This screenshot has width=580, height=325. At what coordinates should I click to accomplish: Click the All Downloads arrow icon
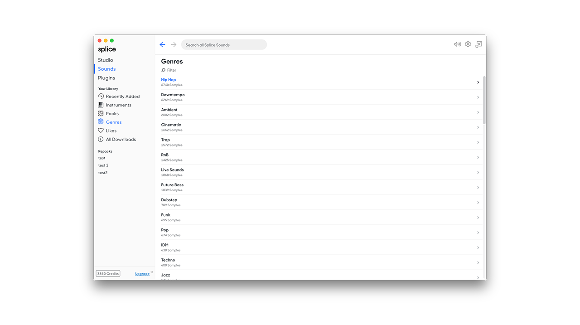[101, 139]
